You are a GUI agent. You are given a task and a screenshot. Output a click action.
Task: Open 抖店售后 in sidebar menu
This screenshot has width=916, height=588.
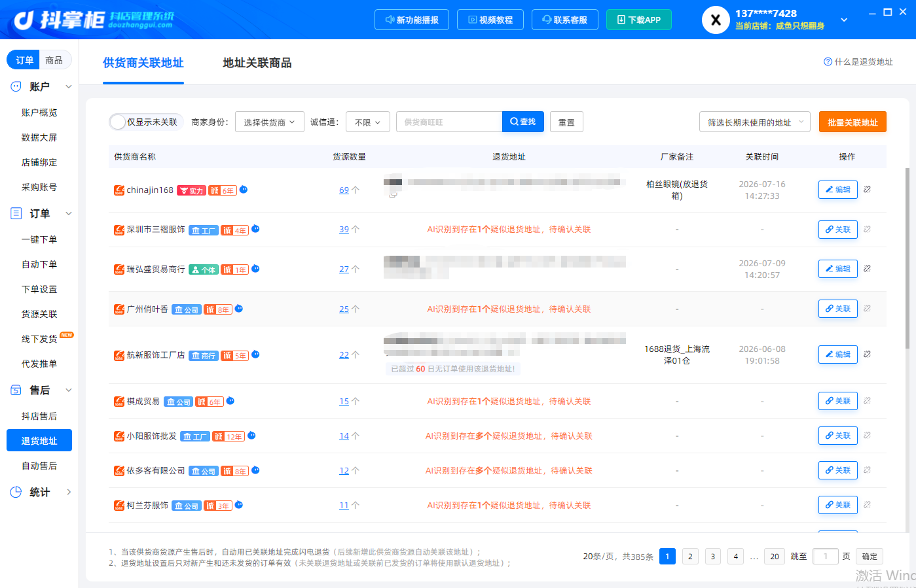[x=39, y=416]
